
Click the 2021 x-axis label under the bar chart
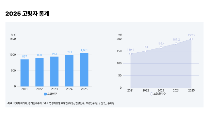click(24, 89)
